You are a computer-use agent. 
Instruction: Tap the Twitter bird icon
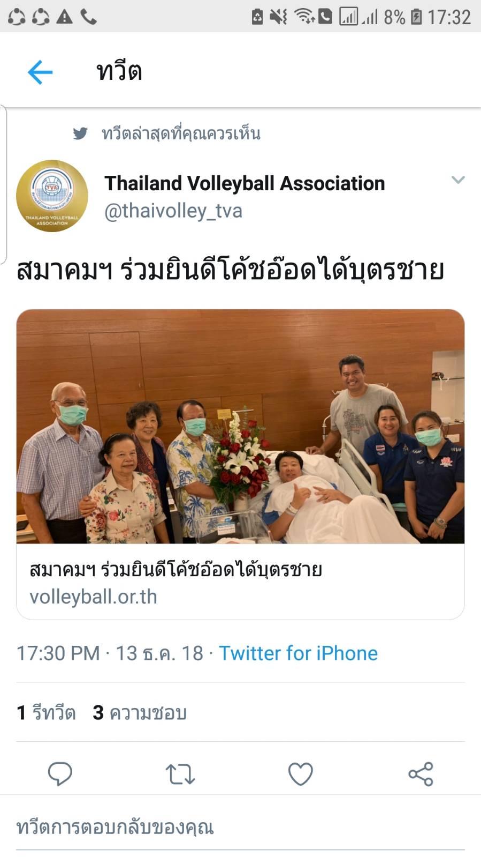(80, 133)
